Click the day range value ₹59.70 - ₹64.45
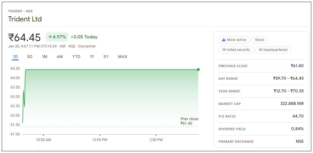The image size is (313, 153). click(x=288, y=78)
